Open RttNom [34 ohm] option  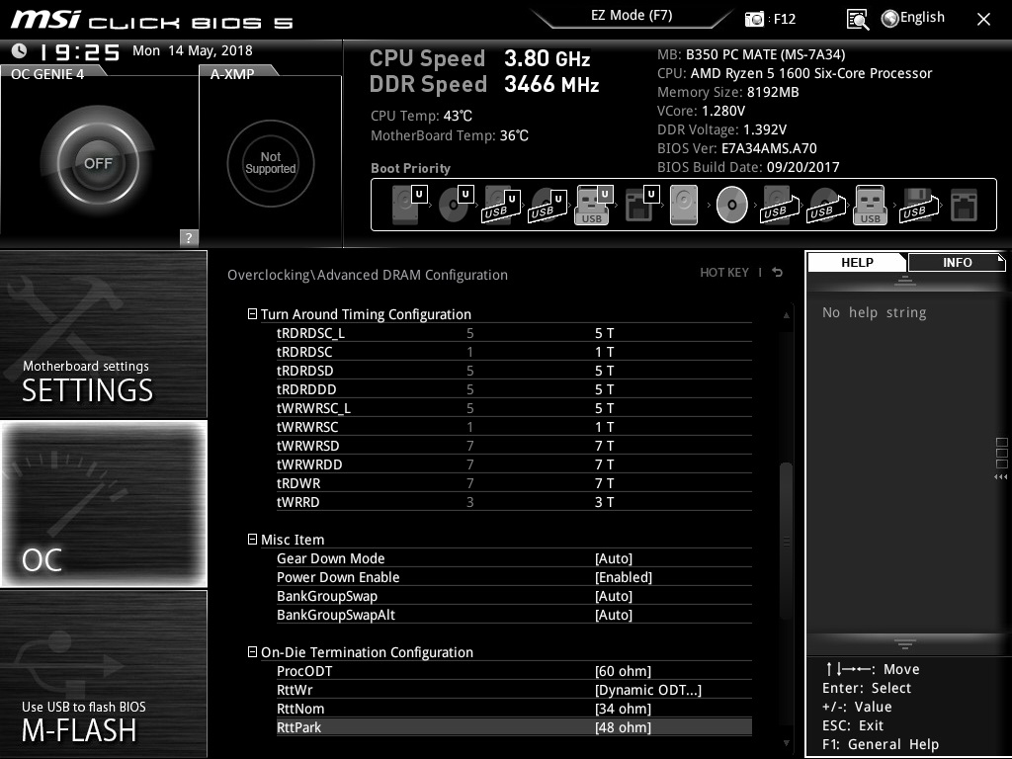[623, 709]
